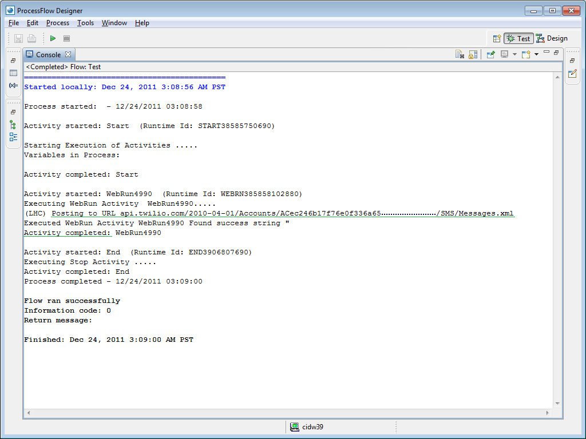Screen dimensions: 586x439
Task: Click the Clear Console icon
Action: pyautogui.click(x=460, y=54)
